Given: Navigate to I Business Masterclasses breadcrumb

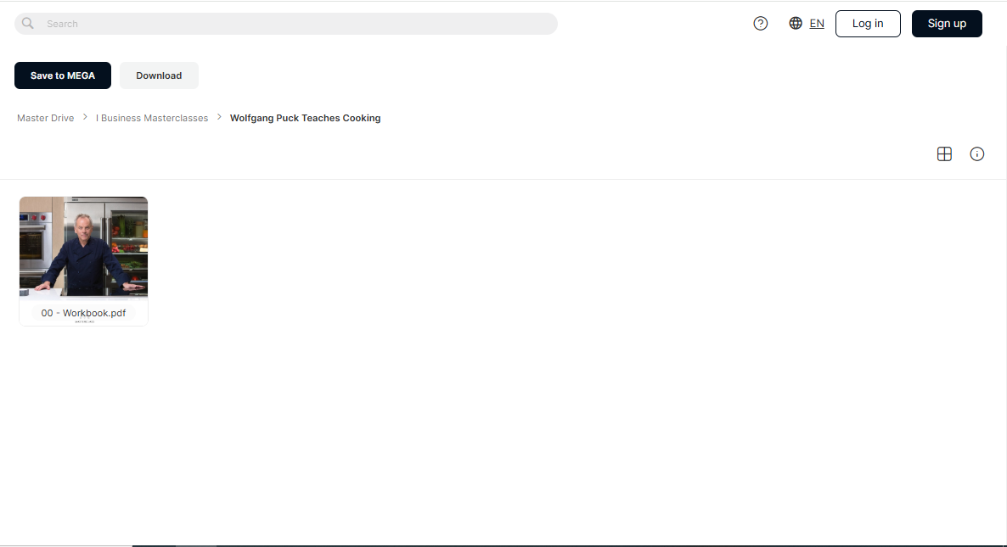Looking at the screenshot, I should (x=152, y=118).
